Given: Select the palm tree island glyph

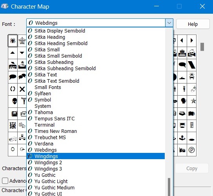Looking at the screenshot, I should coord(22,65).
